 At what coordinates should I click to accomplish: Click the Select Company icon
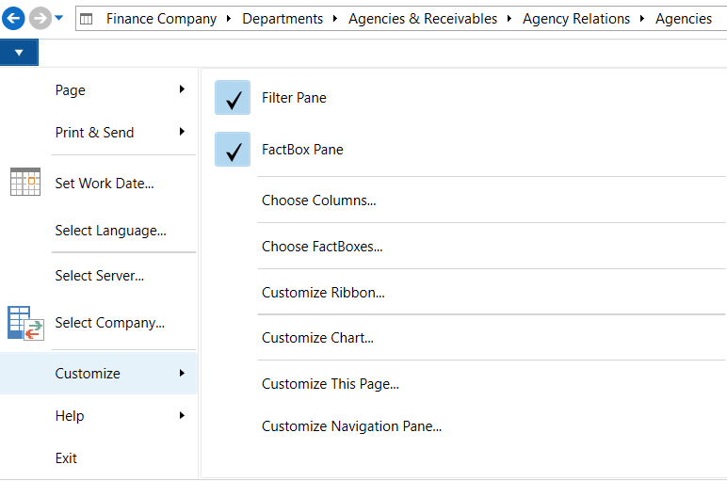pyautogui.click(x=25, y=322)
